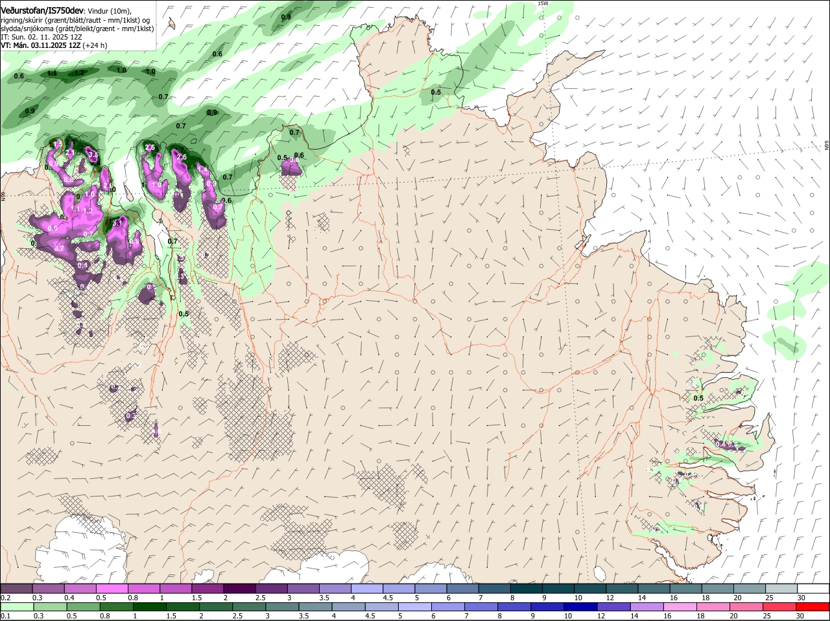Pick upper legend swatch for 16–18
The width and height of the screenshot is (830, 621).
click(686, 589)
